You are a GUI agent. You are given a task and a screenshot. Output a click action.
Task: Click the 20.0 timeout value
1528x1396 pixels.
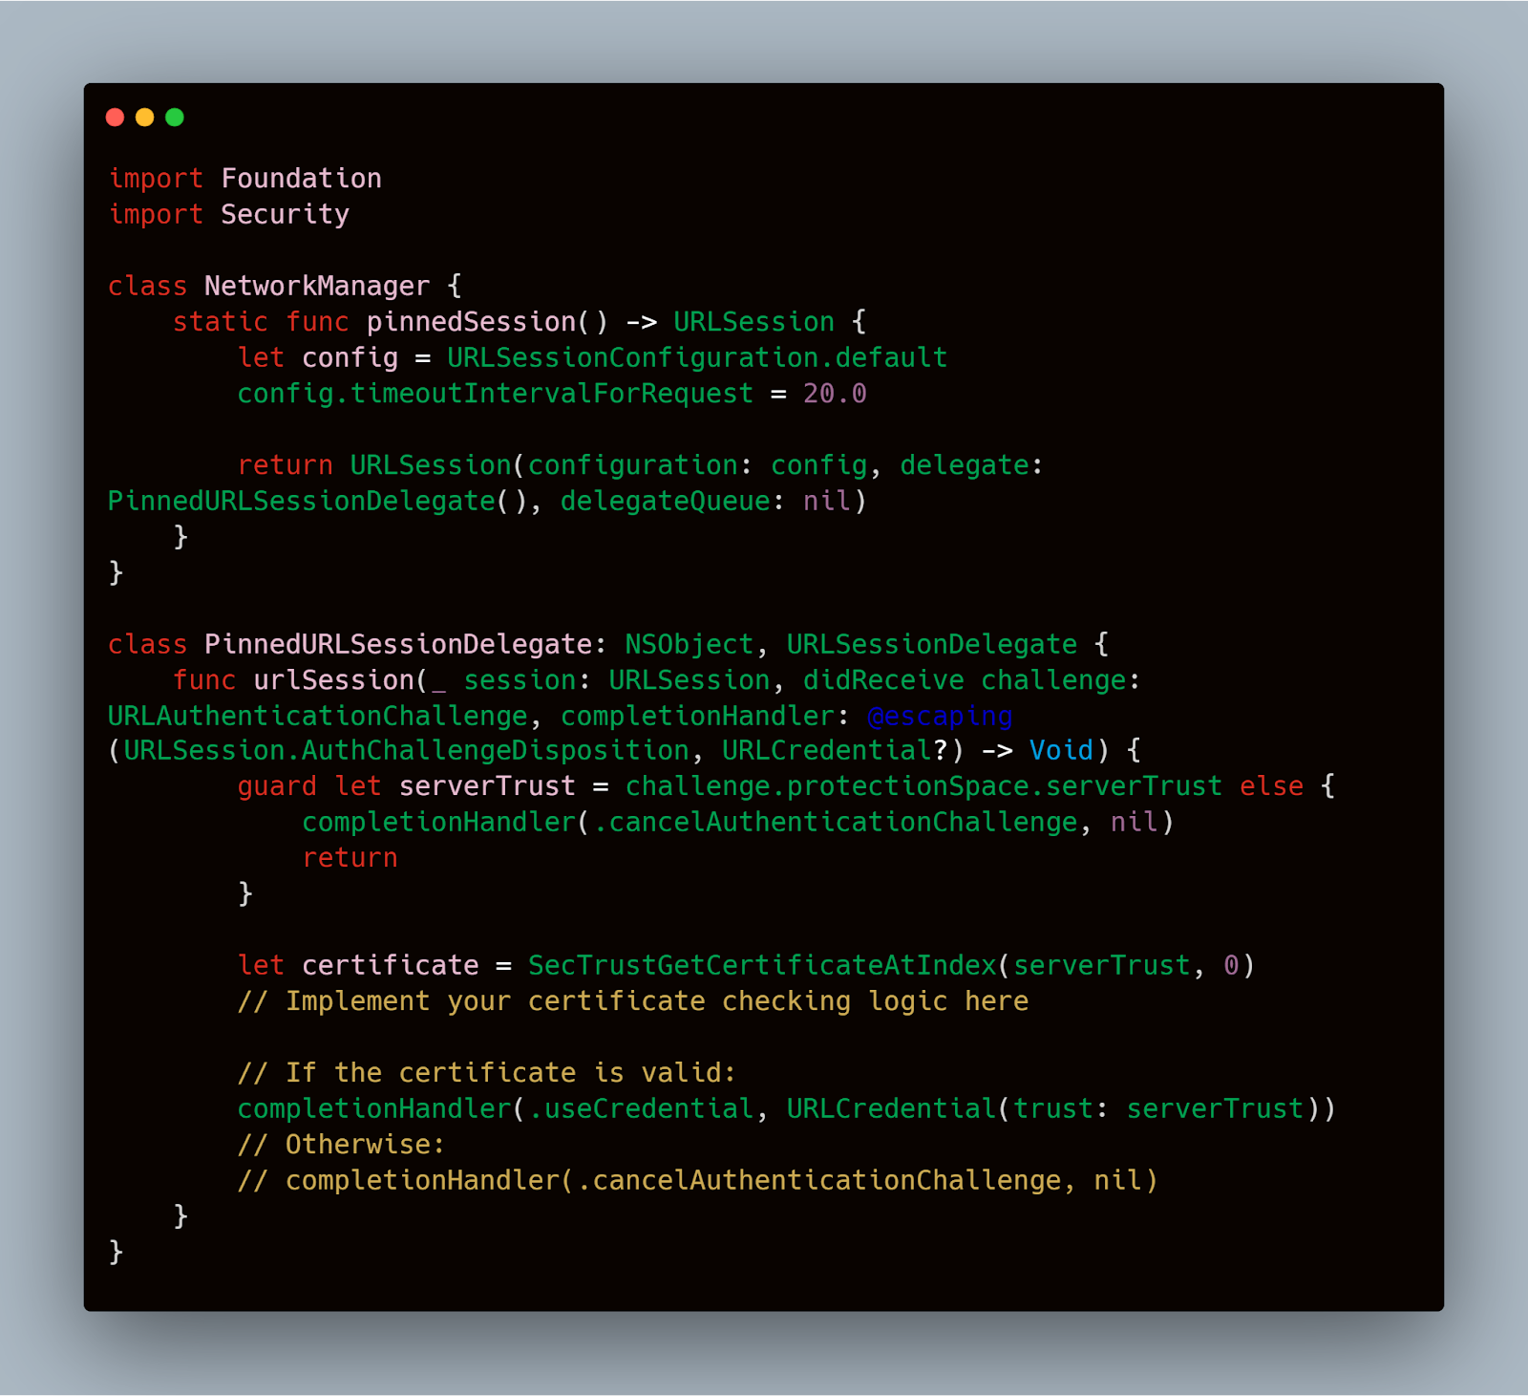[x=835, y=394]
